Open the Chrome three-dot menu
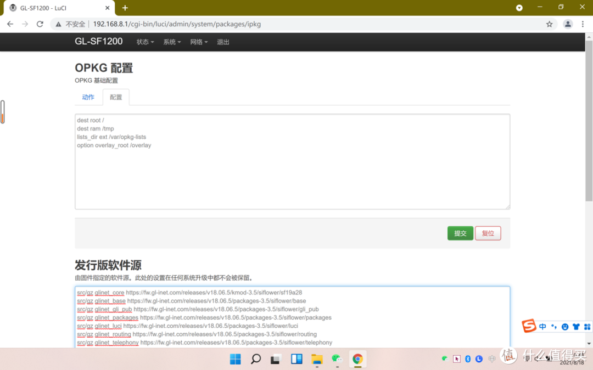 (583, 24)
